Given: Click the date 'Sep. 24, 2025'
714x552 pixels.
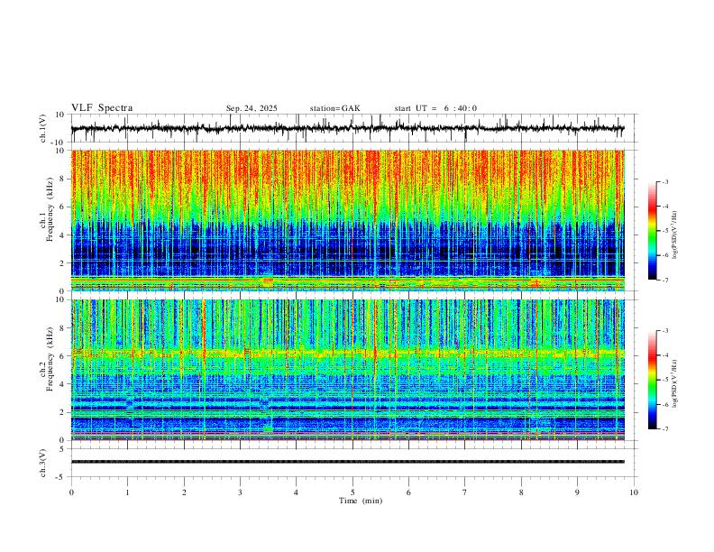Looking at the screenshot, I should [x=252, y=108].
